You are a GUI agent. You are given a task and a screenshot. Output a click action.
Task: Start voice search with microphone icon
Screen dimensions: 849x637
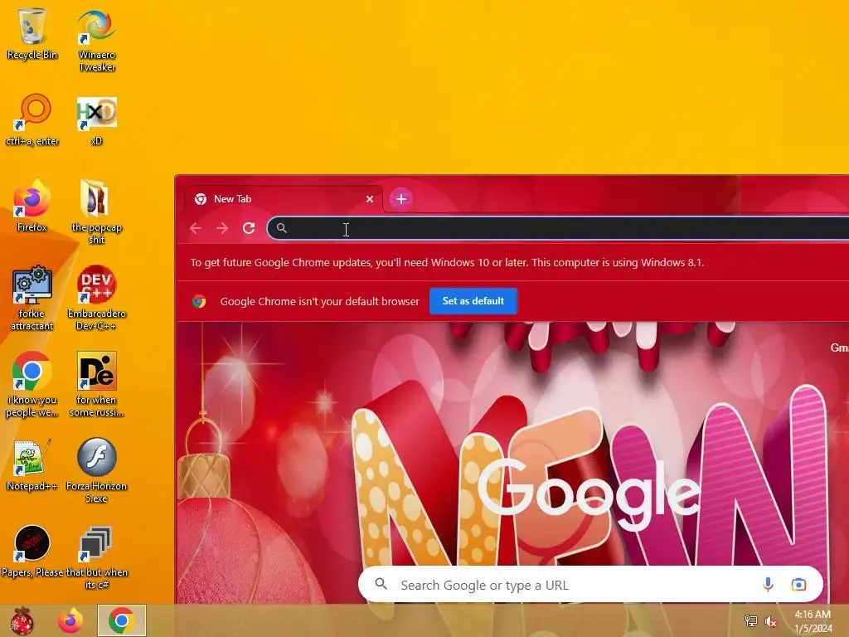point(768,585)
